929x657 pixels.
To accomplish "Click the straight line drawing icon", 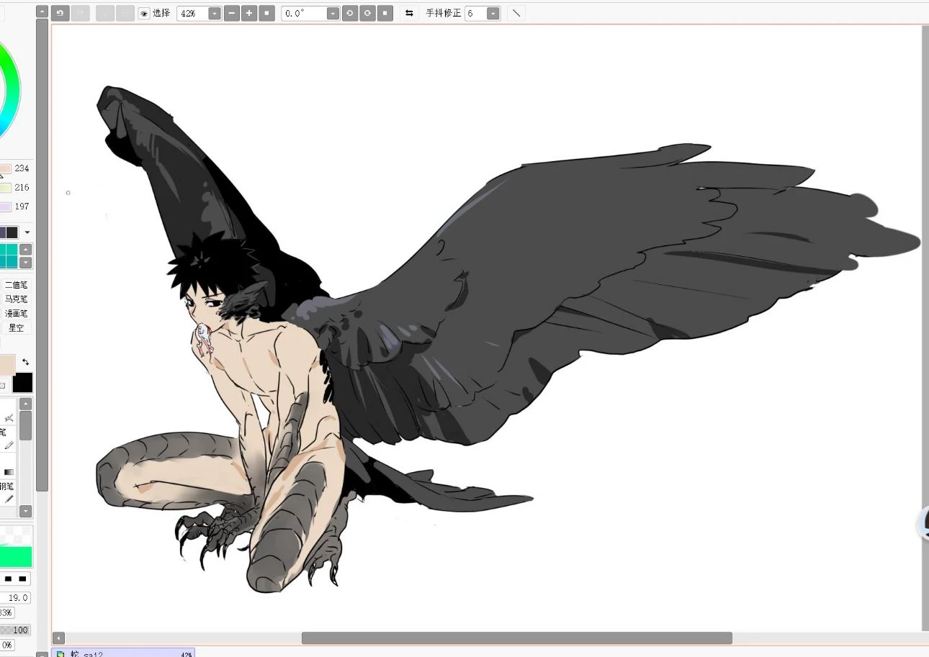I will (516, 13).
